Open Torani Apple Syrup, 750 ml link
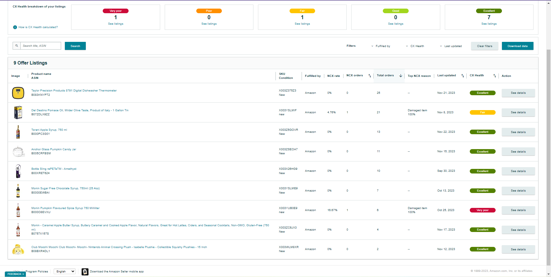Screen dimensions: 551x277 (49, 130)
